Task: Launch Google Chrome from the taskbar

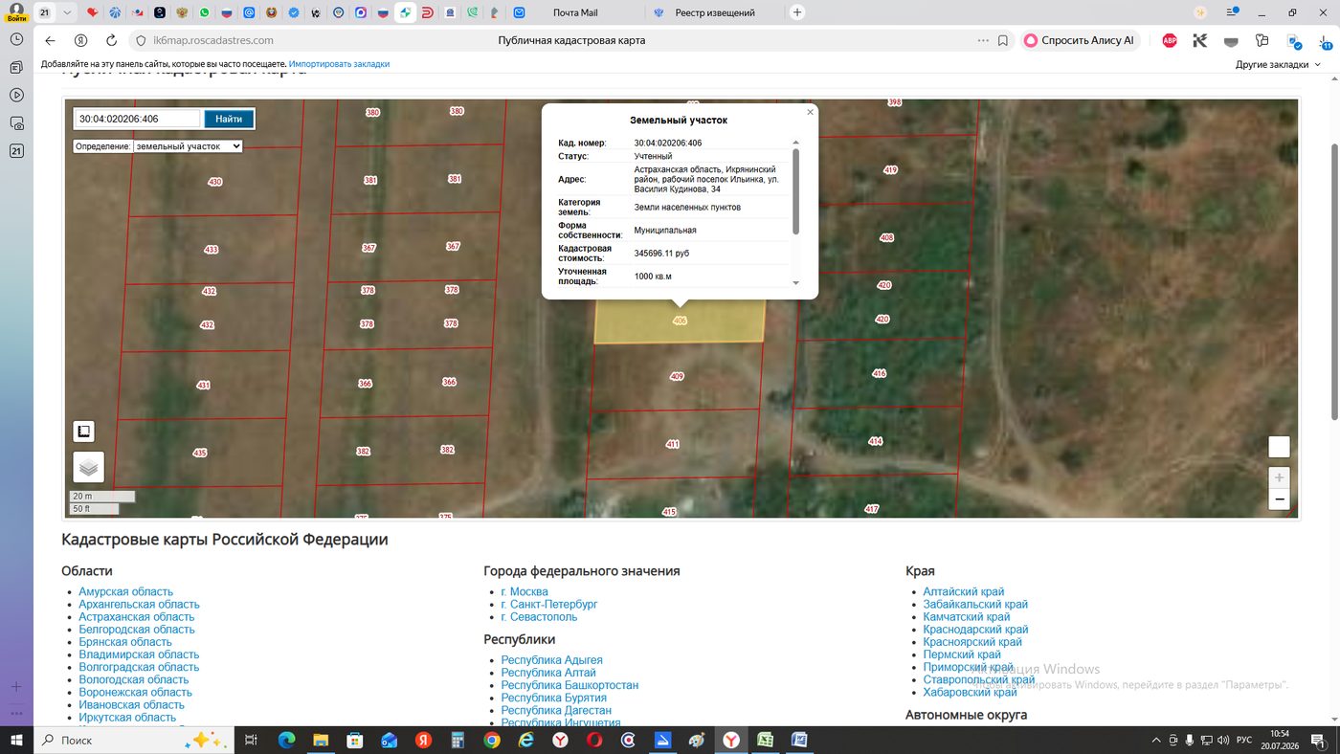Action: [492, 741]
